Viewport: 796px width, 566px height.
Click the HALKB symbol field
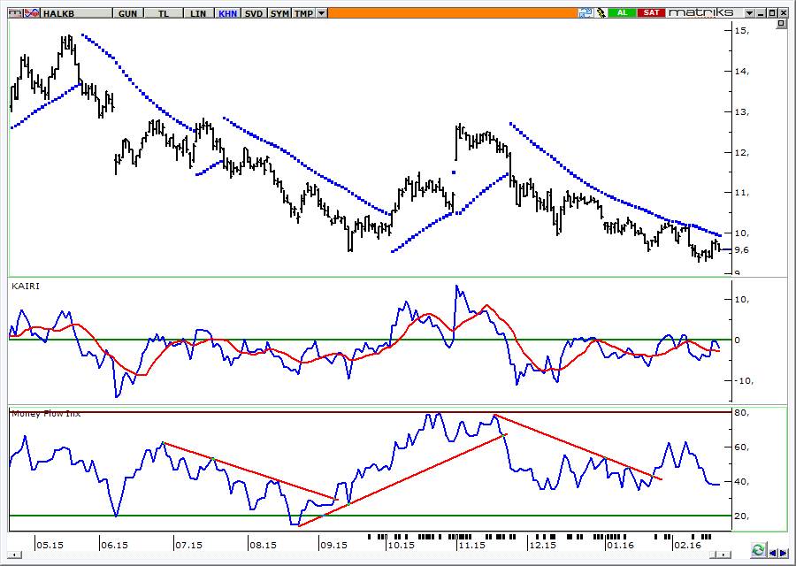[x=76, y=13]
